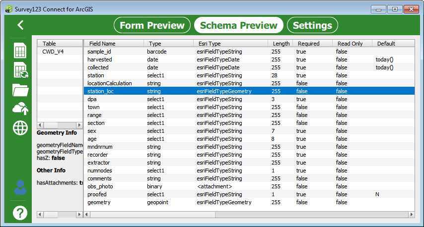Image resolution: width=424 pixels, height=227 pixels.
Task: Click the barcode type cell
Action: tap(157, 52)
